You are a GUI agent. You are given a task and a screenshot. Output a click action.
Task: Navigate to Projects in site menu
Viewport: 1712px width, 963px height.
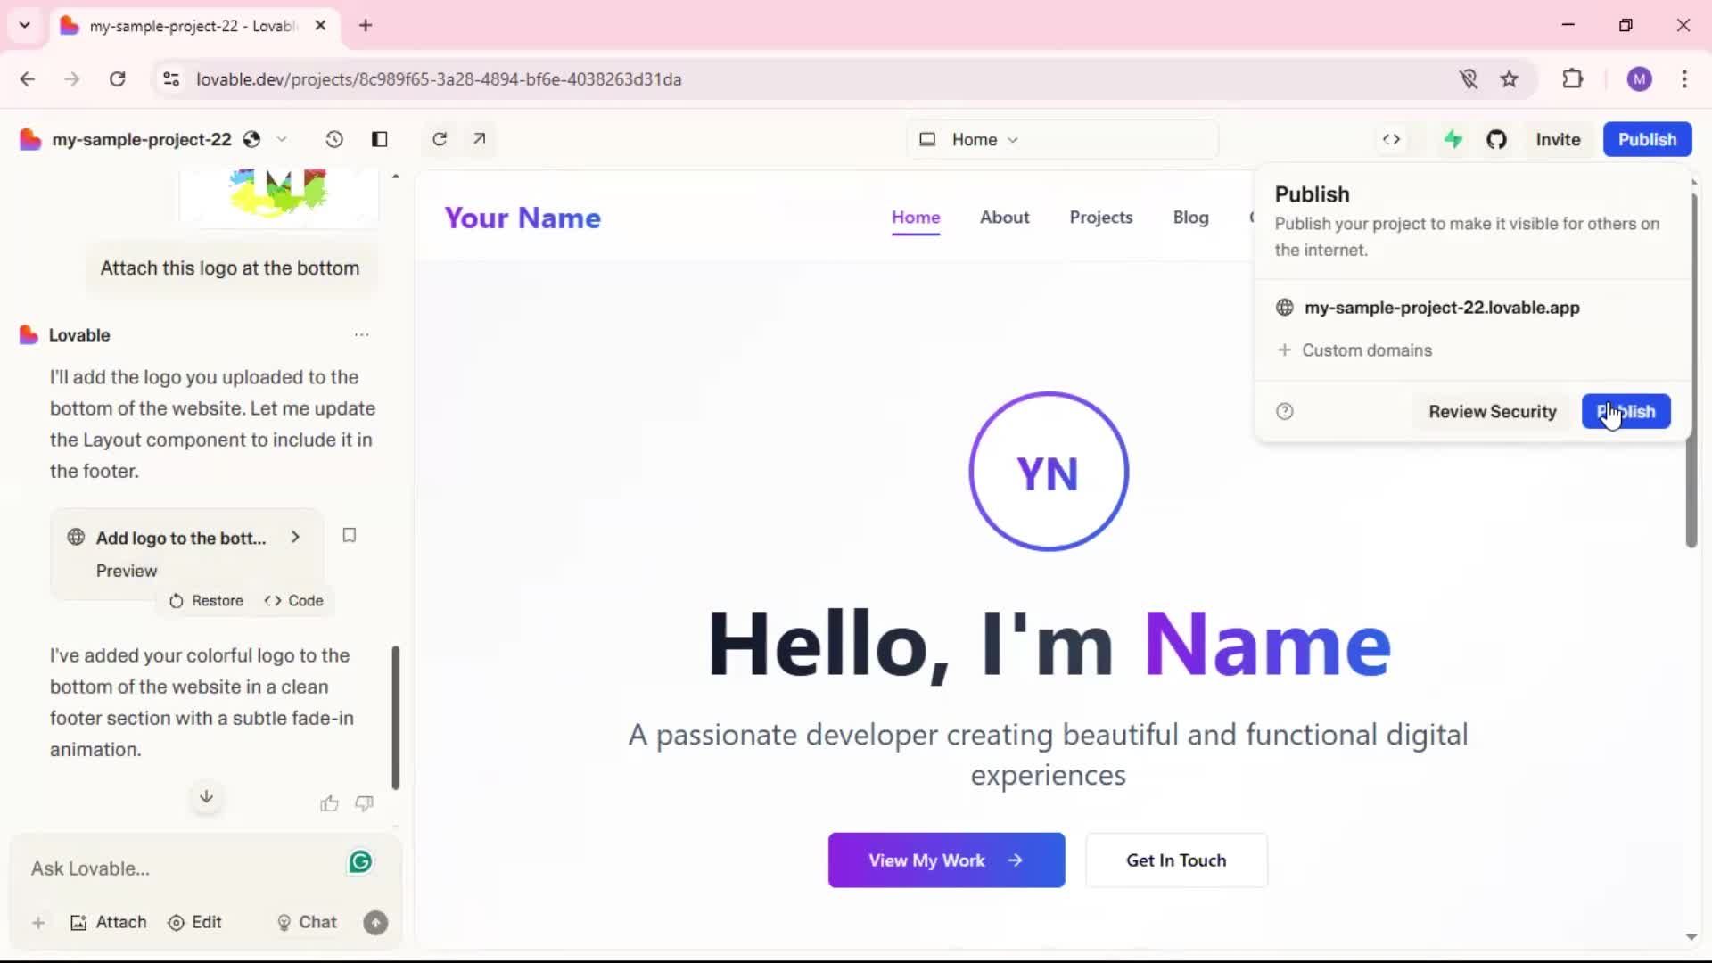1101,218
